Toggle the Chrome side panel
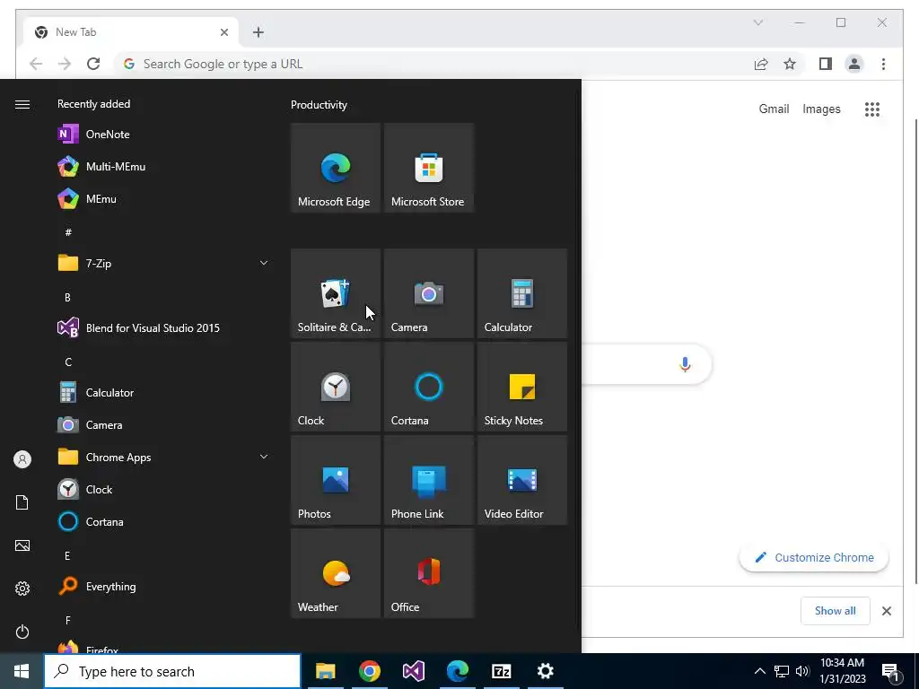 [826, 64]
